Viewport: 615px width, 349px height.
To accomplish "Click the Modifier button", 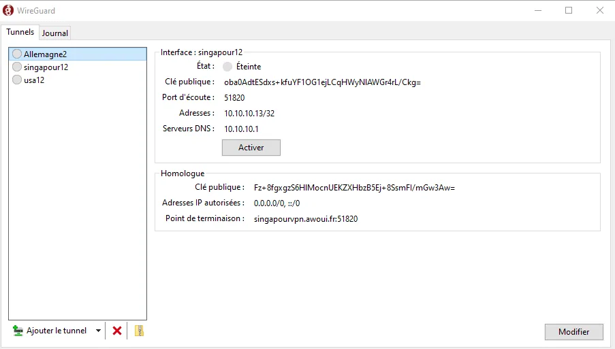I will [574, 332].
